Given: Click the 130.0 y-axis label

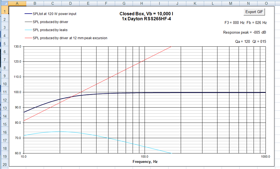Looking at the screenshot, I should tap(18, 46).
